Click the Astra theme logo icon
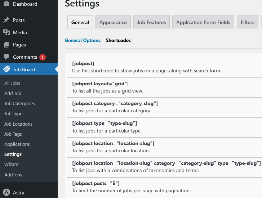 (x=6, y=192)
